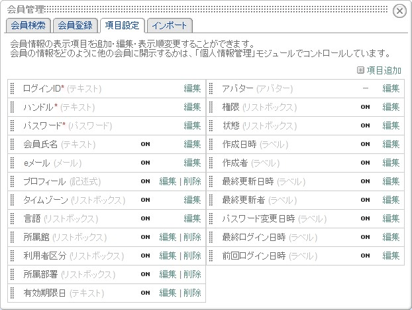Click the drag handle beside ログインID row
The height and width of the screenshot is (310, 412).
pyautogui.click(x=13, y=88)
